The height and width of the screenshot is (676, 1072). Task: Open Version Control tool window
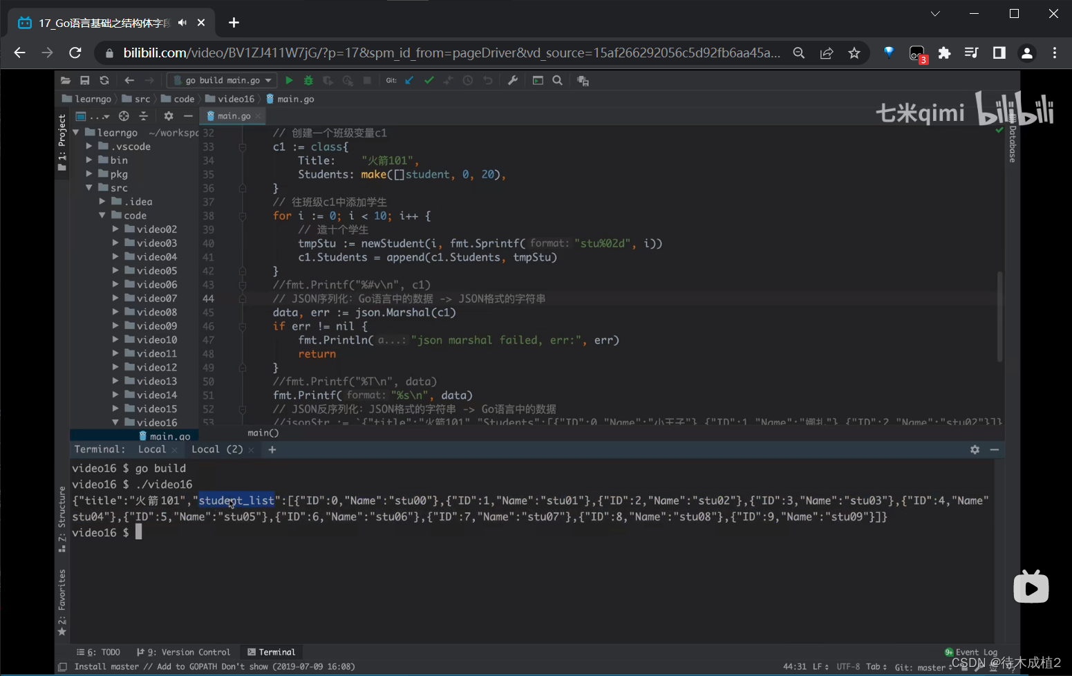pos(183,652)
